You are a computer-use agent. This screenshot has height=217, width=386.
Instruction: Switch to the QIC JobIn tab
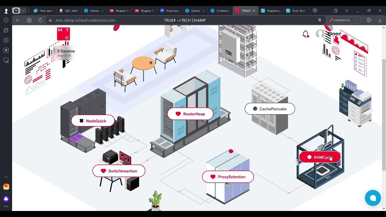point(69,11)
